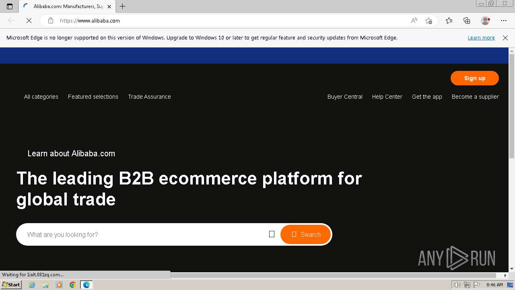This screenshot has width=515, height=290.
Task: Click the address bar URL
Action: pyautogui.click(x=90, y=21)
